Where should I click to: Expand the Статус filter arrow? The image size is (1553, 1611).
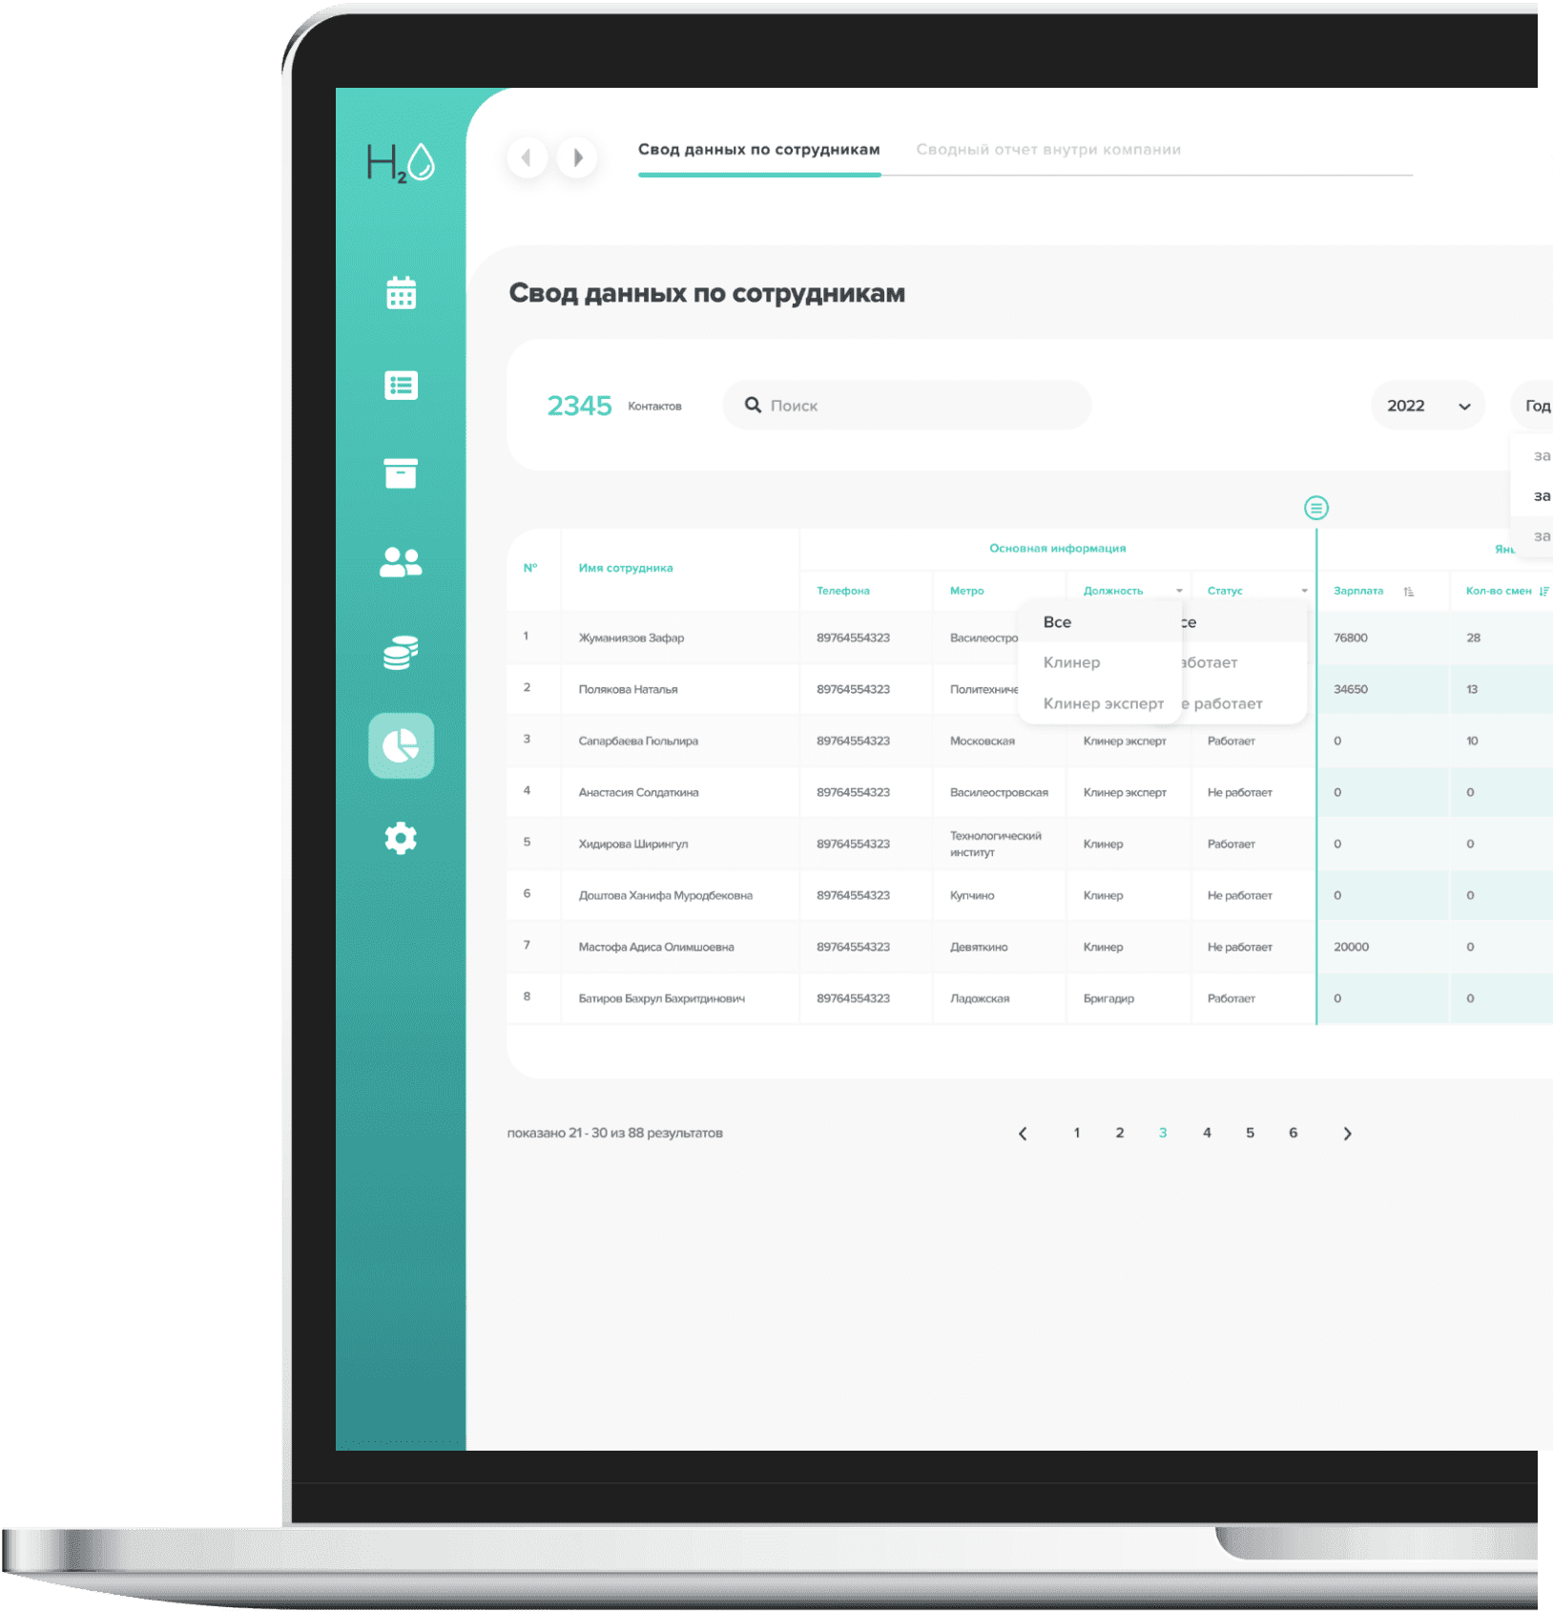point(1304,591)
